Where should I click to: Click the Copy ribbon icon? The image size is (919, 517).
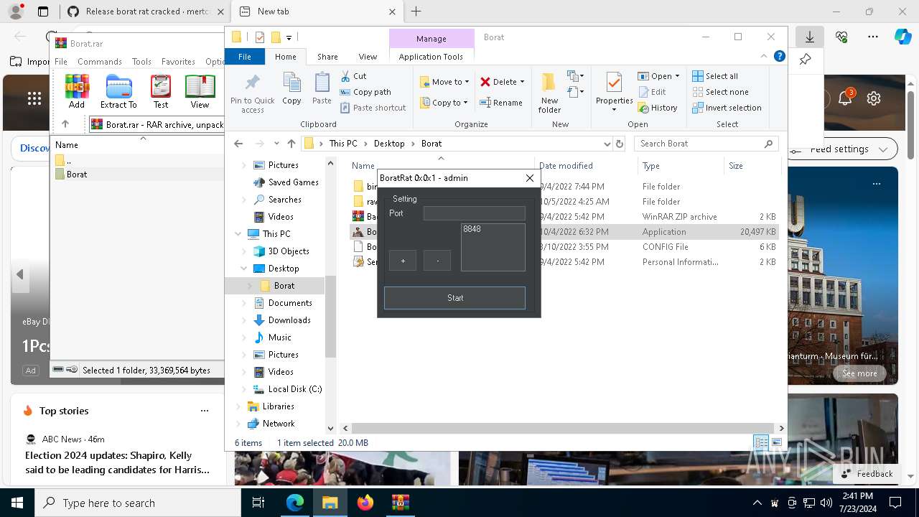pyautogui.click(x=291, y=89)
